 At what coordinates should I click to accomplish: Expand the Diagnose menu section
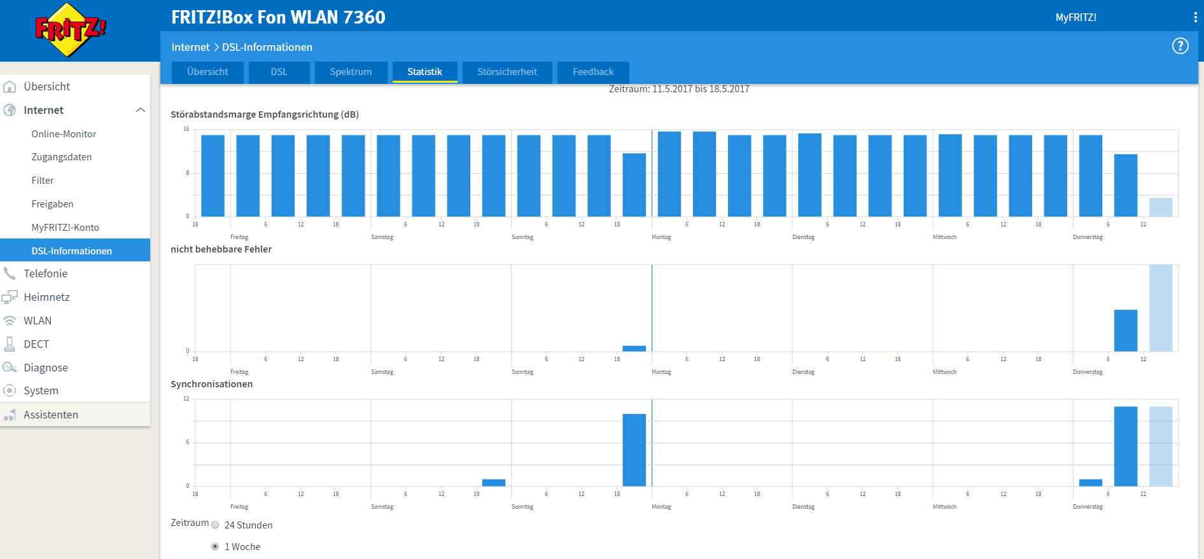(x=46, y=368)
